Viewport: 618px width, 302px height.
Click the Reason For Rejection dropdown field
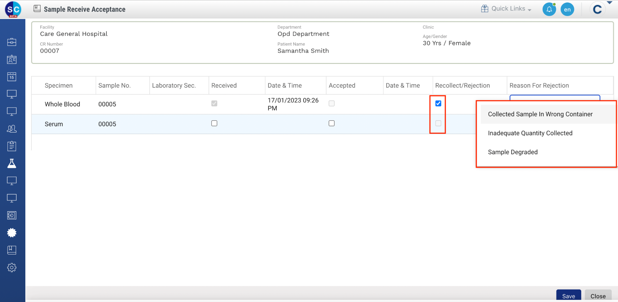[554, 97]
